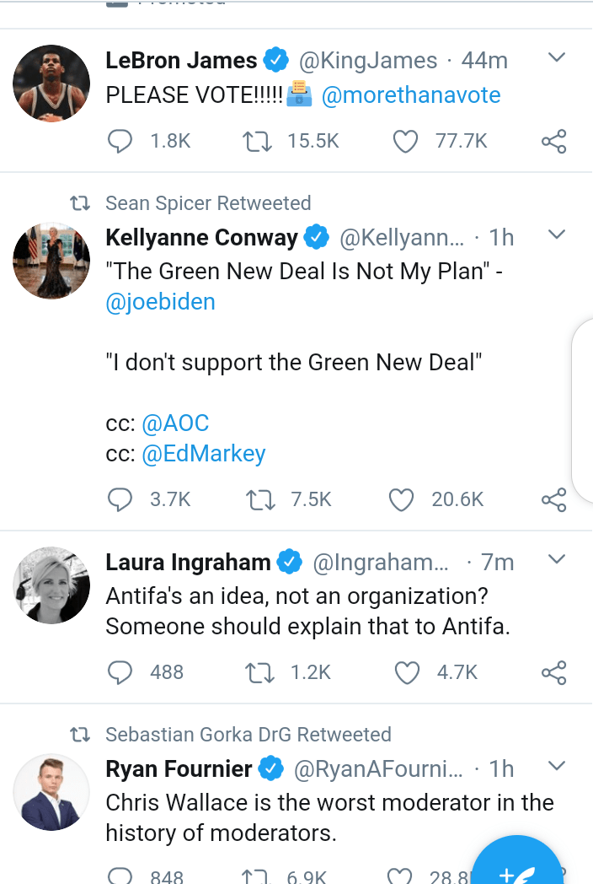Retweet Laura Ingraham's tweet
This screenshot has height=884, width=593.
[x=260, y=672]
